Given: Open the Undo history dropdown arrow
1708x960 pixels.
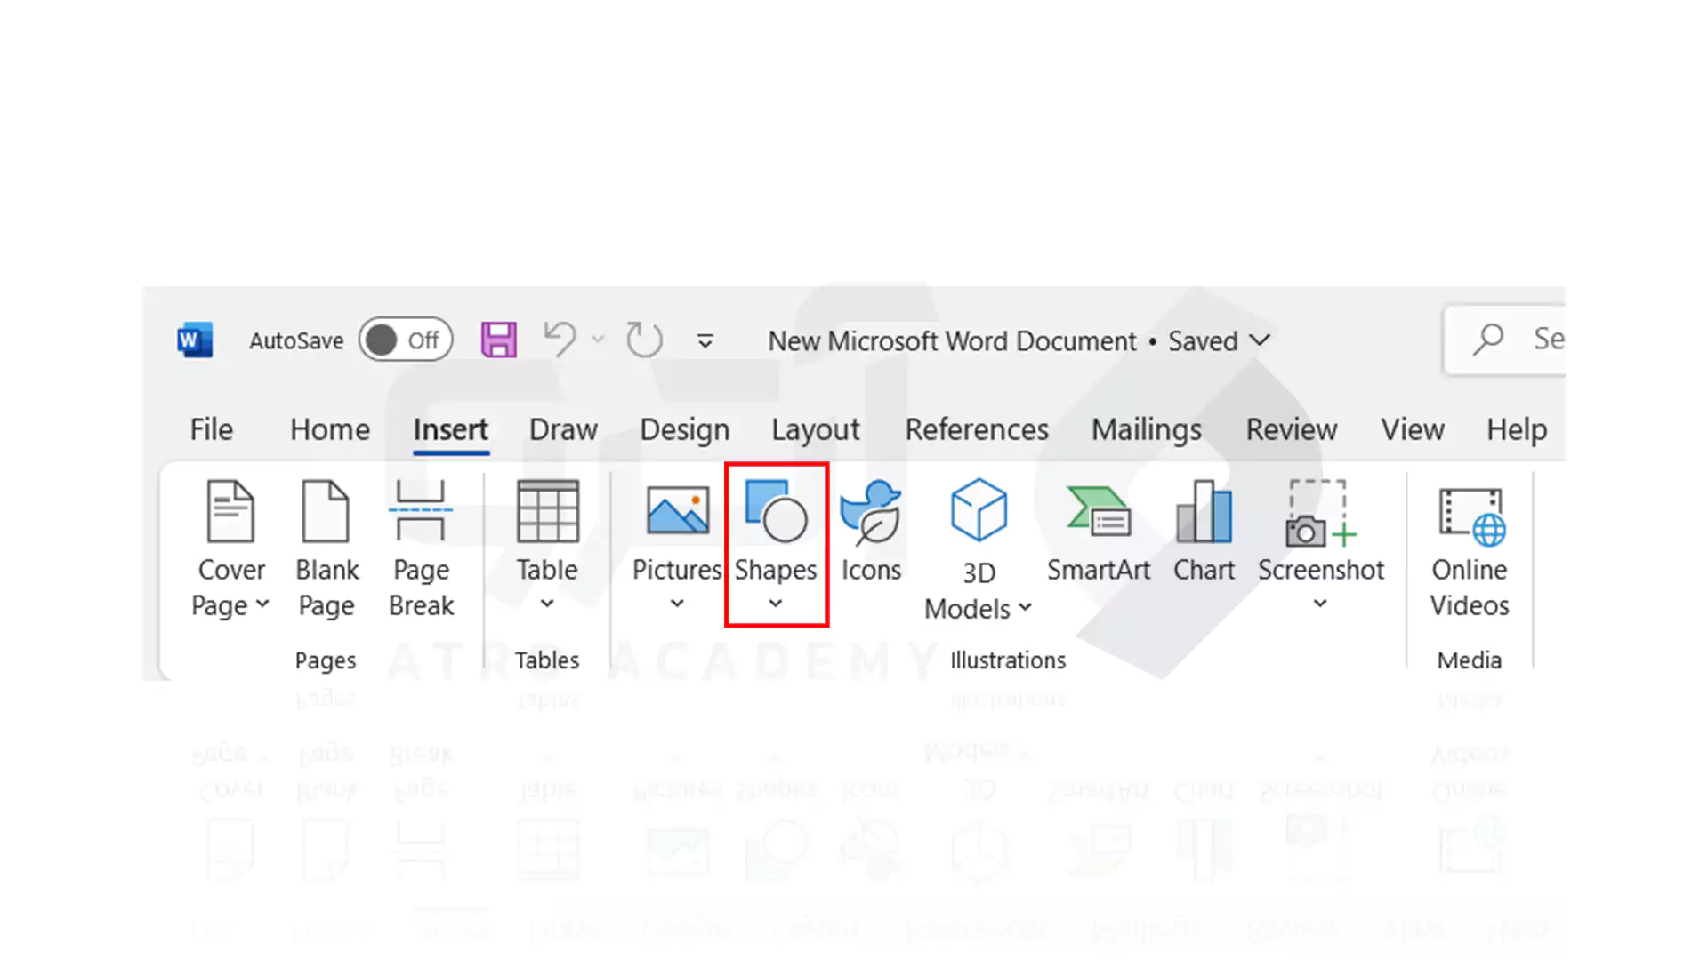Looking at the screenshot, I should coord(598,340).
